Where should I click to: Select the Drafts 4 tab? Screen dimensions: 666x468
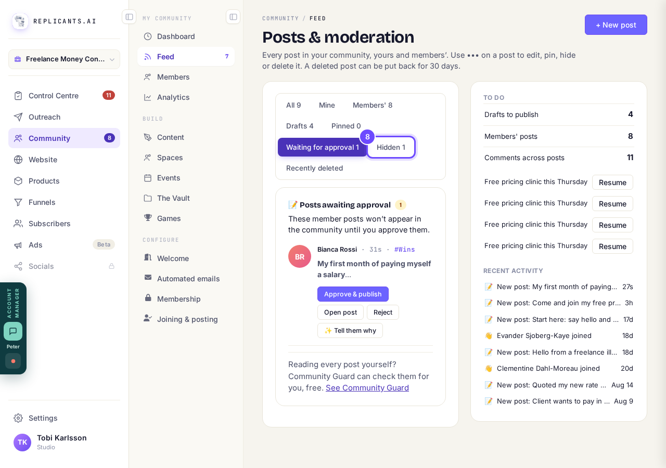click(300, 126)
